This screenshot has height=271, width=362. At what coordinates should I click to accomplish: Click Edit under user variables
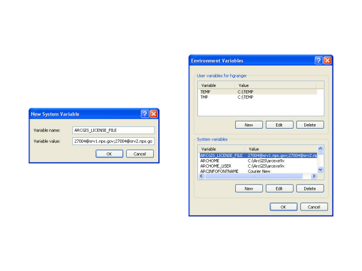tap(279, 125)
